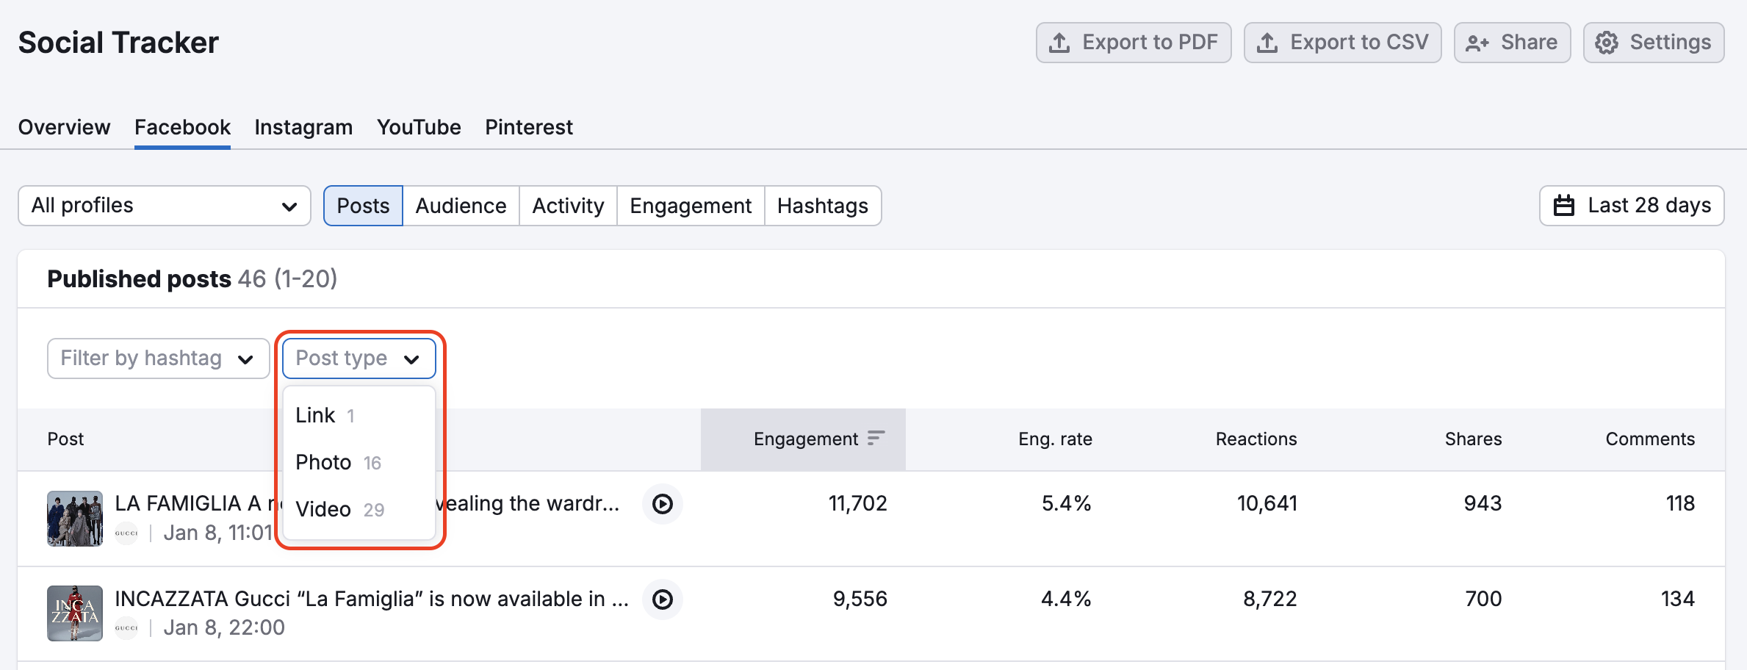Click the LA FAMIGLIA post thumbnail
1747x670 pixels.
[73, 519]
